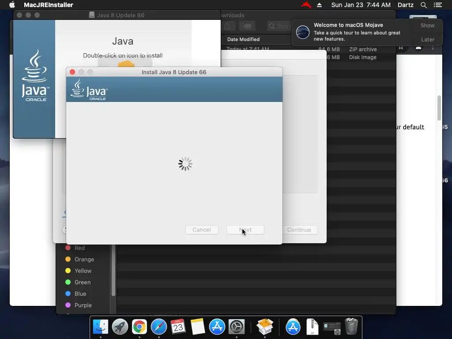452x339 pixels.
Task: Open Calendar app in the dock
Action: pos(178,327)
